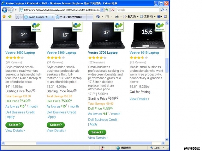The image size is (202, 151).
Task: Click vertical scrollbar up arrow
Action: click(x=167, y=23)
